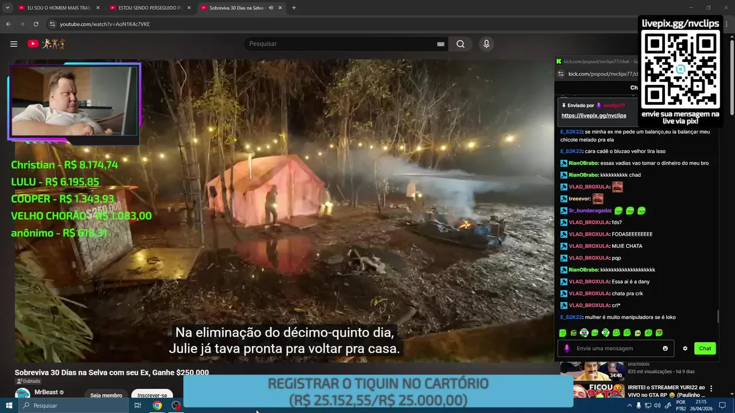Focus the 'Envie uma mensagem' chat input
Viewport: 735px width, 413px height.
pos(615,348)
